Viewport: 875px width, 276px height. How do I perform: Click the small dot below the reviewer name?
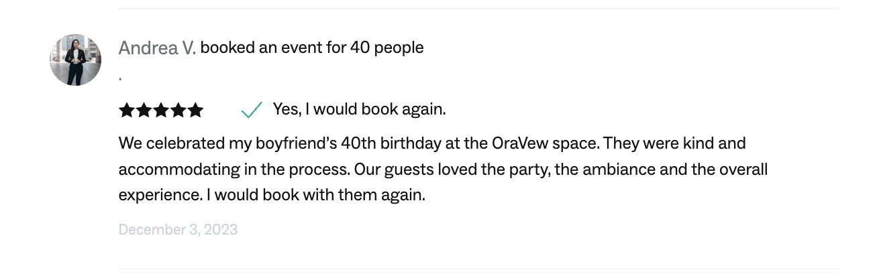pyautogui.click(x=120, y=80)
